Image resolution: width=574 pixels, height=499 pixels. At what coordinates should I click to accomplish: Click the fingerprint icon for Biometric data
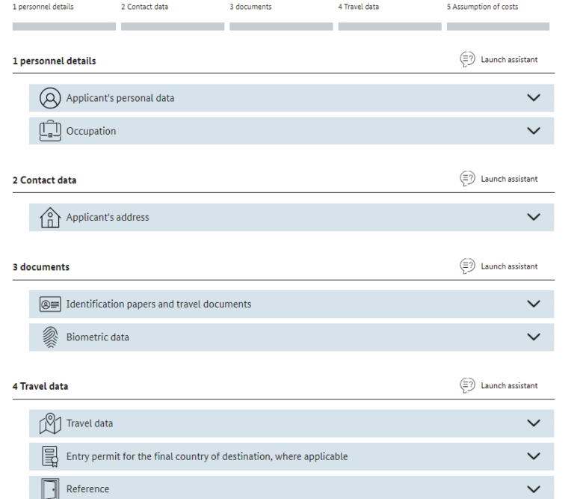tap(49, 337)
